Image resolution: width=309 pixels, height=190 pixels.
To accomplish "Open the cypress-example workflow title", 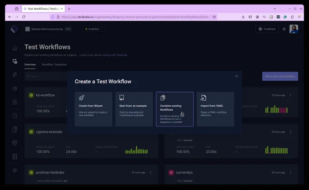I will [x=49, y=132].
